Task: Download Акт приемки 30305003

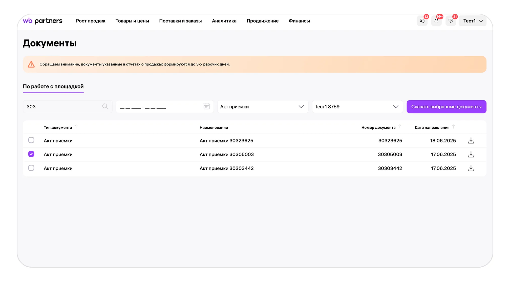Action: tap(471, 154)
